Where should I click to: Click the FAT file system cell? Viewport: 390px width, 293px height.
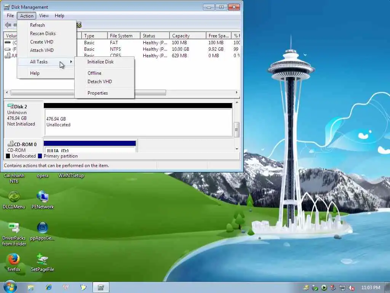pos(114,43)
